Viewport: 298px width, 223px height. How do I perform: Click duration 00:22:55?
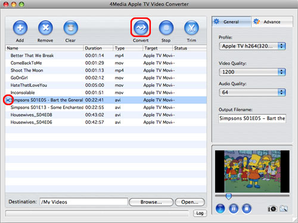point(95,108)
